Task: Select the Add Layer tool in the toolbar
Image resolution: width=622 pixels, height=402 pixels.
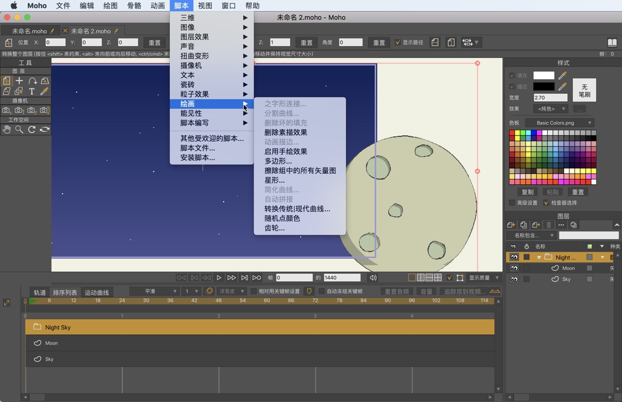Action: tap(18, 81)
